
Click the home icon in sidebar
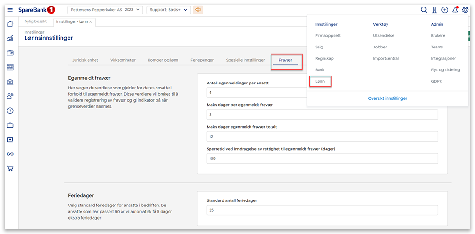click(x=10, y=24)
